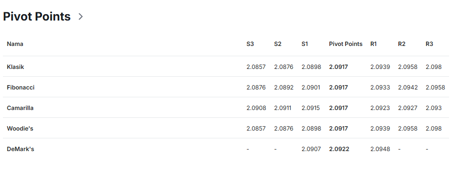Screen dimensions: 453x177
Task: Click DeMark's R1 value 2.0948
Action: (380, 149)
